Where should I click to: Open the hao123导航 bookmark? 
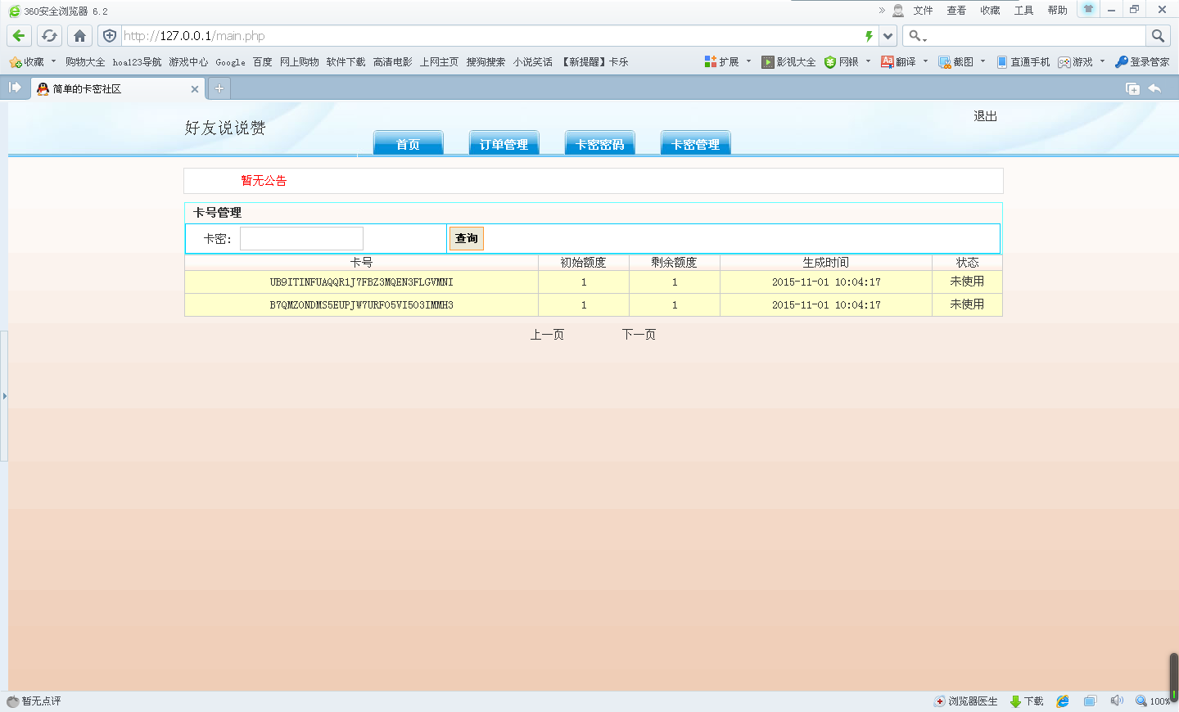tap(137, 62)
